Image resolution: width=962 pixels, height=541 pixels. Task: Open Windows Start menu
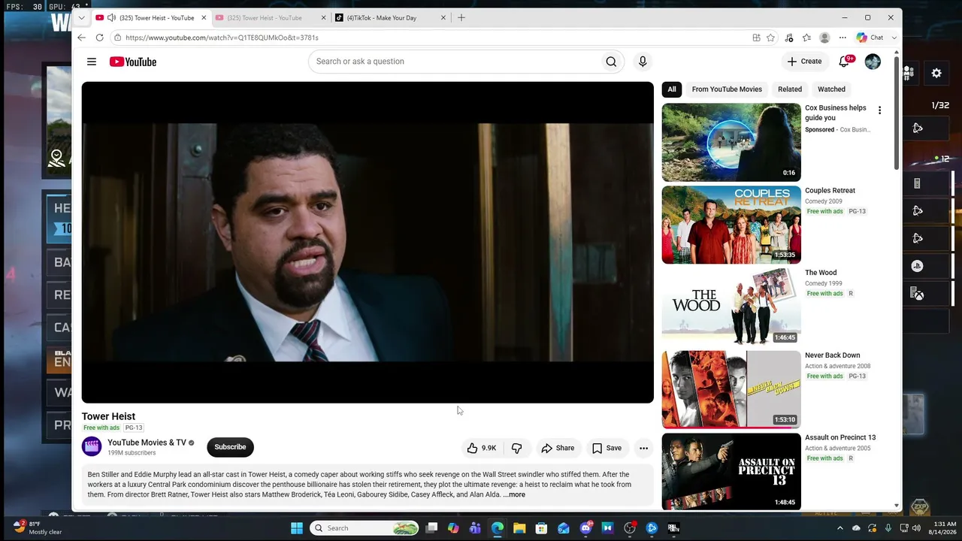(297, 528)
